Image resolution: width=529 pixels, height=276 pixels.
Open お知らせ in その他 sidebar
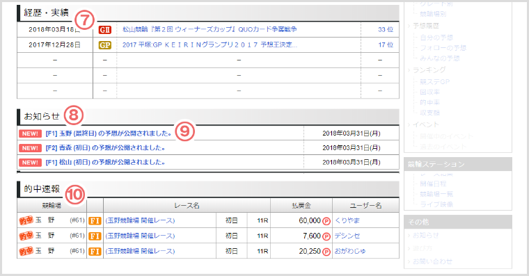[426, 235]
